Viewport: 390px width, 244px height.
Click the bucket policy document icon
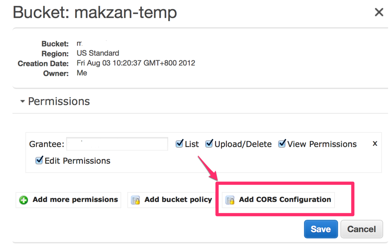coord(135,200)
